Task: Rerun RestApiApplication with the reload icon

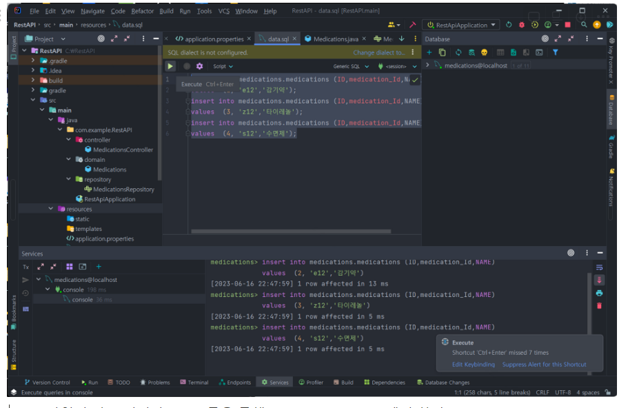Action: pyautogui.click(x=509, y=25)
